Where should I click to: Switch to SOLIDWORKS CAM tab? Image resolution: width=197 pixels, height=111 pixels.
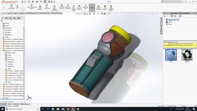tap(56, 13)
